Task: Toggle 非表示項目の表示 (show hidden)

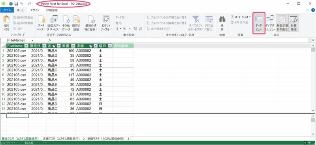Action: [x=282, y=23]
